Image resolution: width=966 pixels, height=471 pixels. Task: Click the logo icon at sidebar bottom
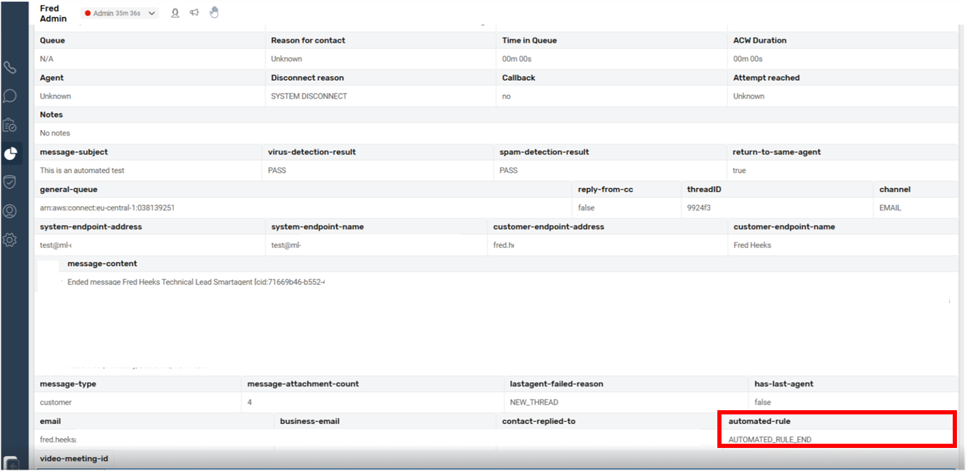[10, 463]
